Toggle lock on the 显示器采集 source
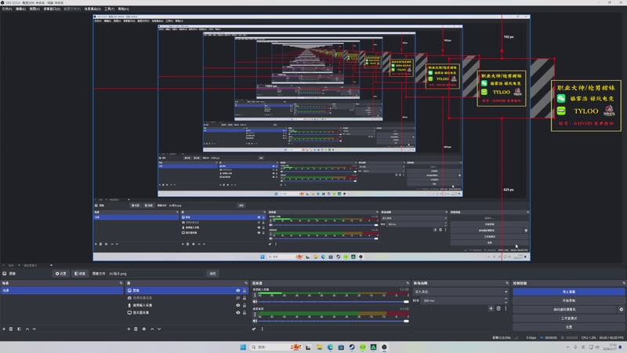Viewport: 627px width, 353px height. tap(245, 312)
